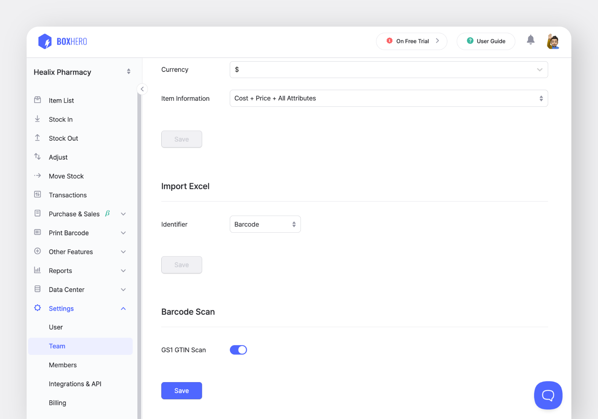Image resolution: width=598 pixels, height=419 pixels.
Task: Click Save below Item Information
Action: 181,139
